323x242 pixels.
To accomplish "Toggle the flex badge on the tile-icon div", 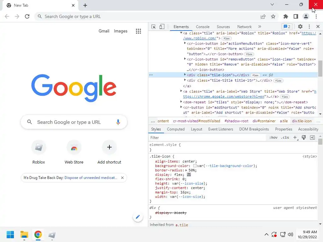I will point(255,75).
